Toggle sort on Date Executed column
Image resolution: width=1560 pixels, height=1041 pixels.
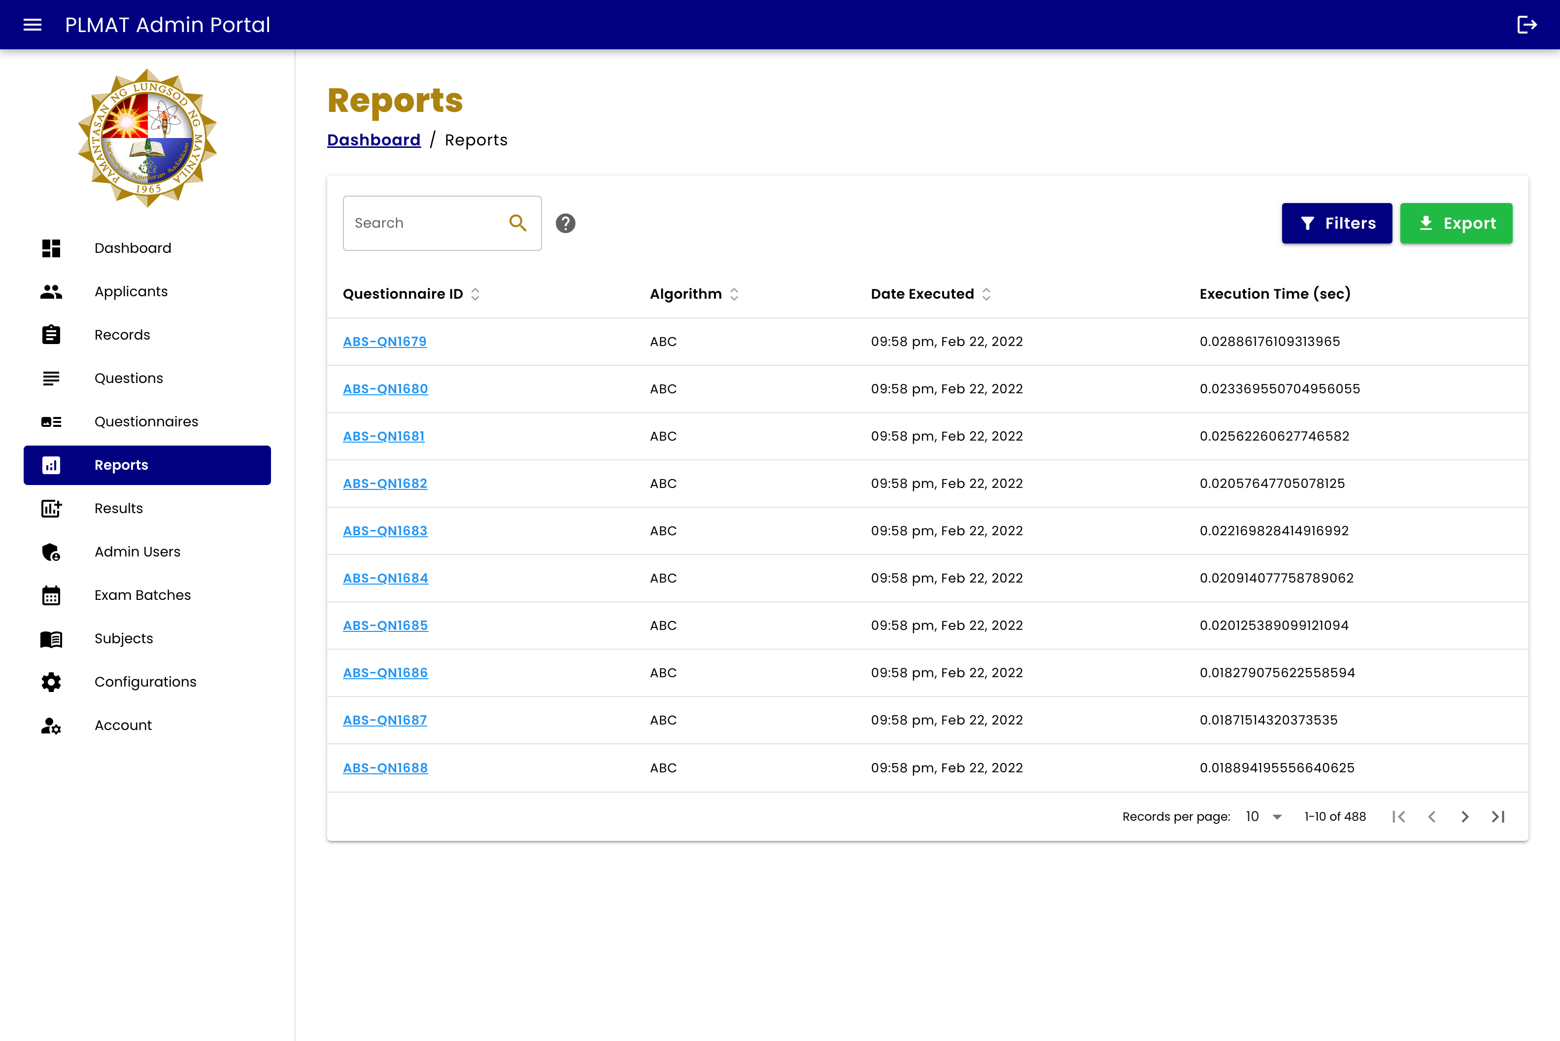point(986,294)
